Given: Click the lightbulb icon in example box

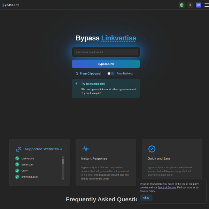Looking at the screenshot, I should (77, 84).
